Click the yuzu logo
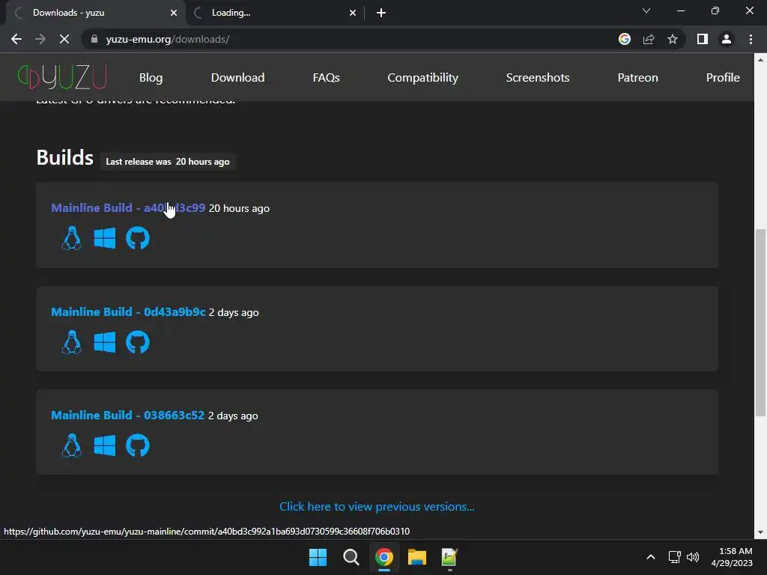767x575 pixels. [x=62, y=77]
